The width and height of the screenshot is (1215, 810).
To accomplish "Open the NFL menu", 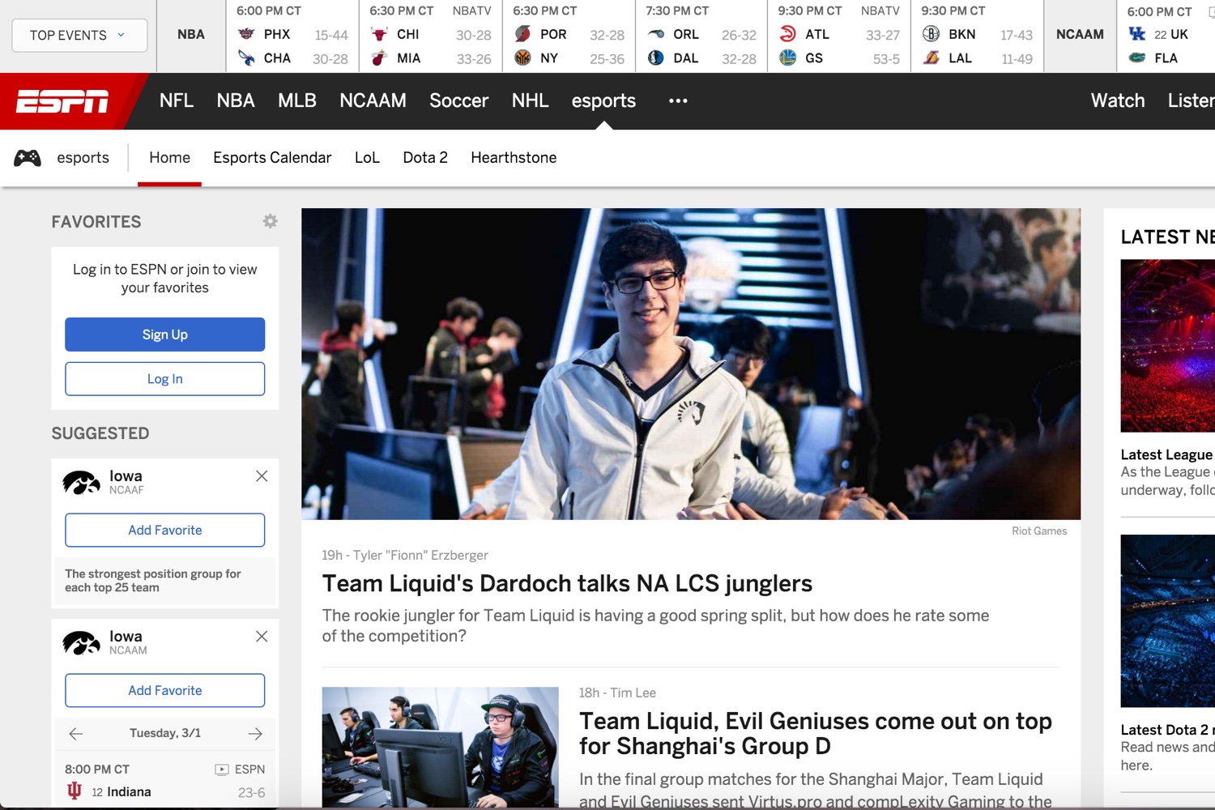I will (177, 100).
